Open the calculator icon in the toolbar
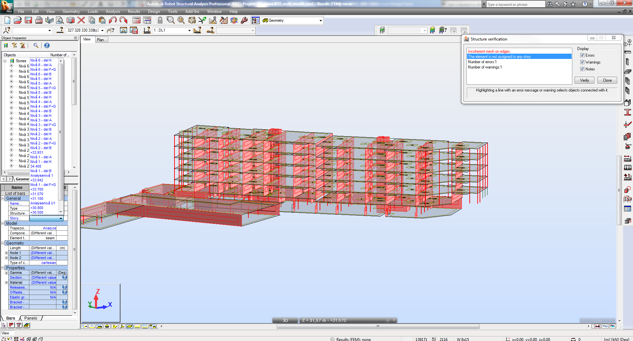This screenshot has height=341, width=633. pos(137,20)
